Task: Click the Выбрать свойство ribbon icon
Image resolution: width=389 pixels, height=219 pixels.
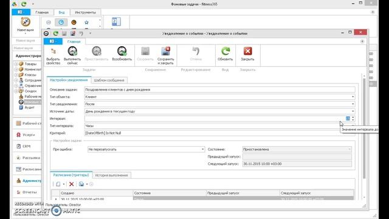Action: 53,51
